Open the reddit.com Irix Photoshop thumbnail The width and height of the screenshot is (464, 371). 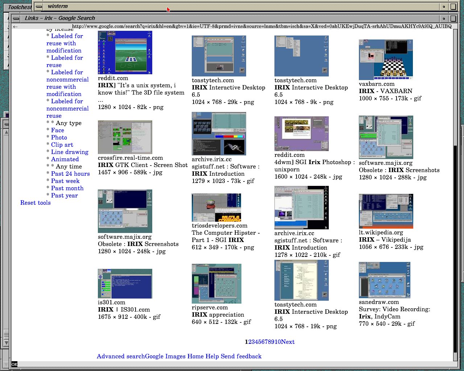pyautogui.click(x=301, y=134)
